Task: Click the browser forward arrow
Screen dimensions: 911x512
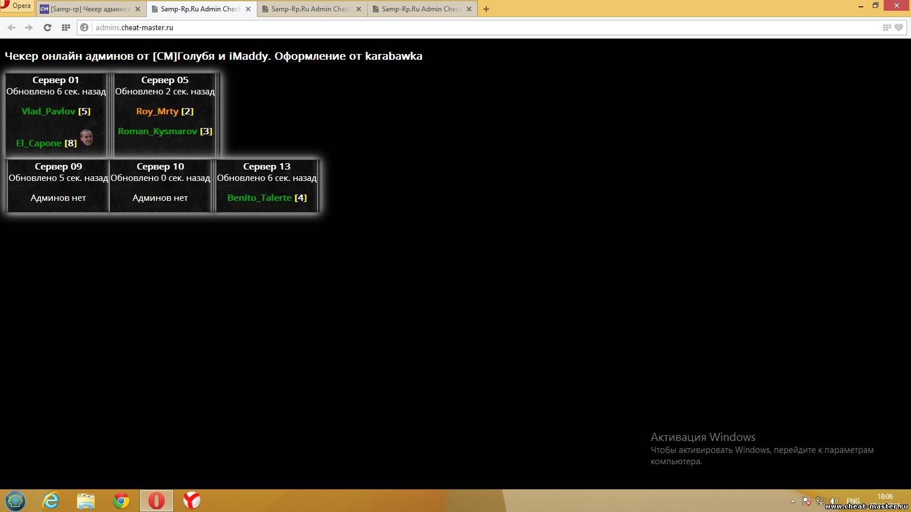Action: click(29, 27)
